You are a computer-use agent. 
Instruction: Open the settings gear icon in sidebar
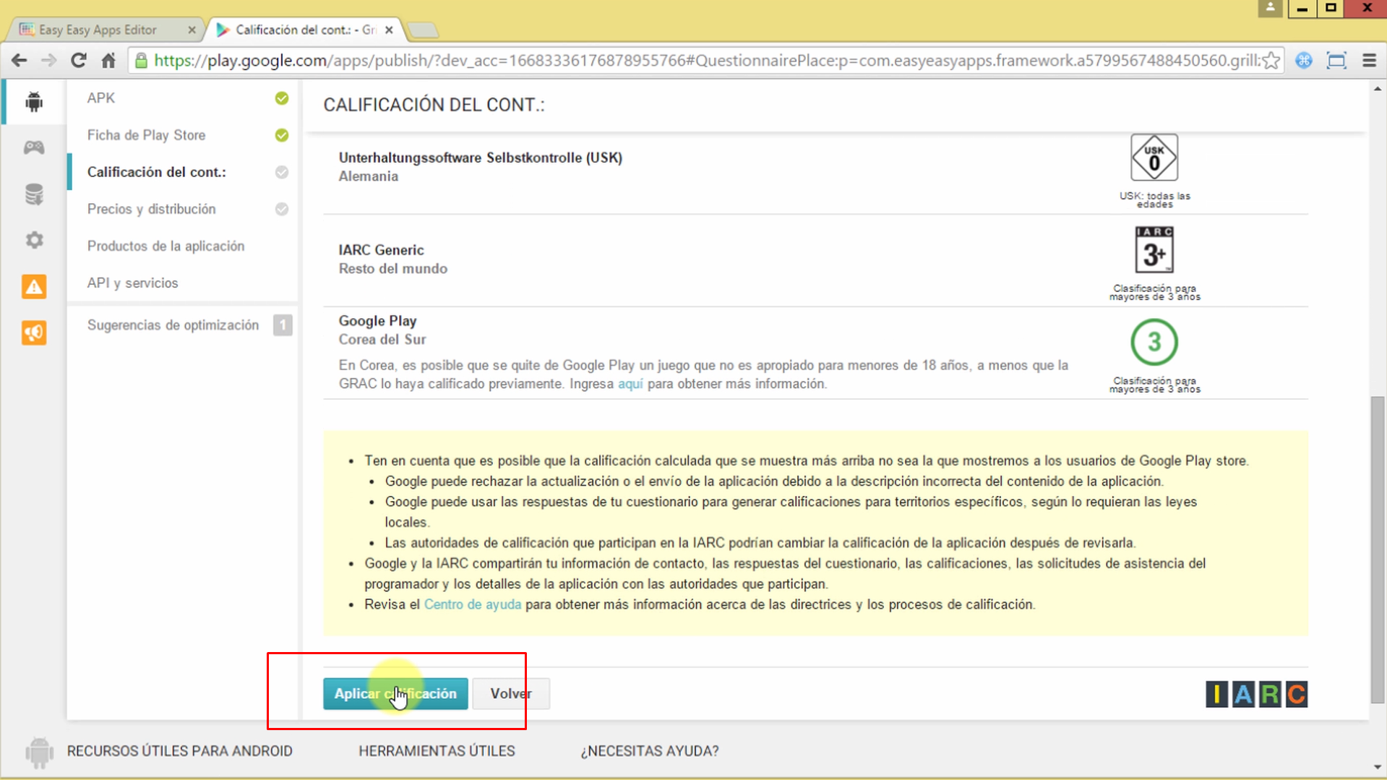(33, 240)
